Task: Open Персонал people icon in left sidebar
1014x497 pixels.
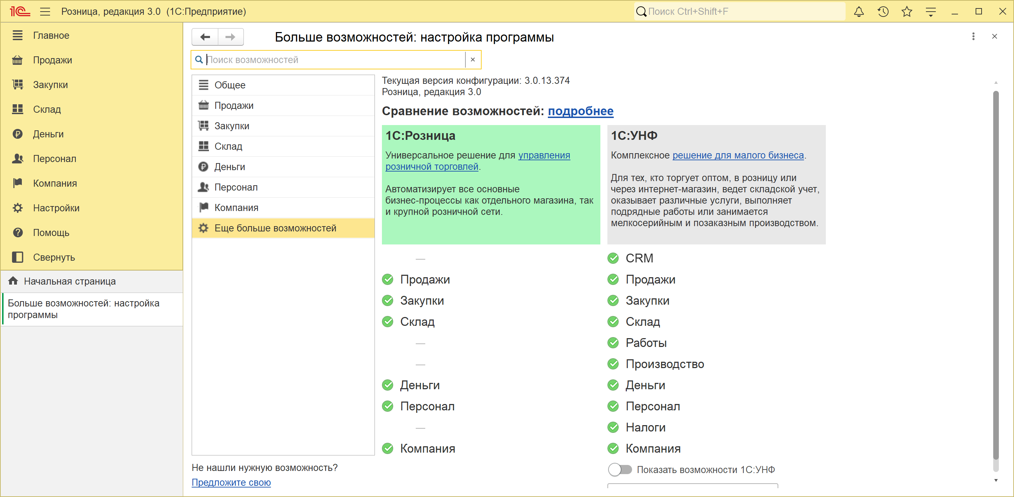Action: tap(17, 159)
